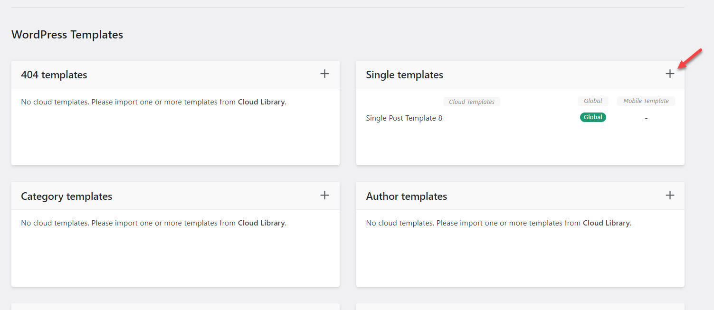Click the Mobile Template dash value
Viewport: 714px width, 310px height.
(x=646, y=118)
